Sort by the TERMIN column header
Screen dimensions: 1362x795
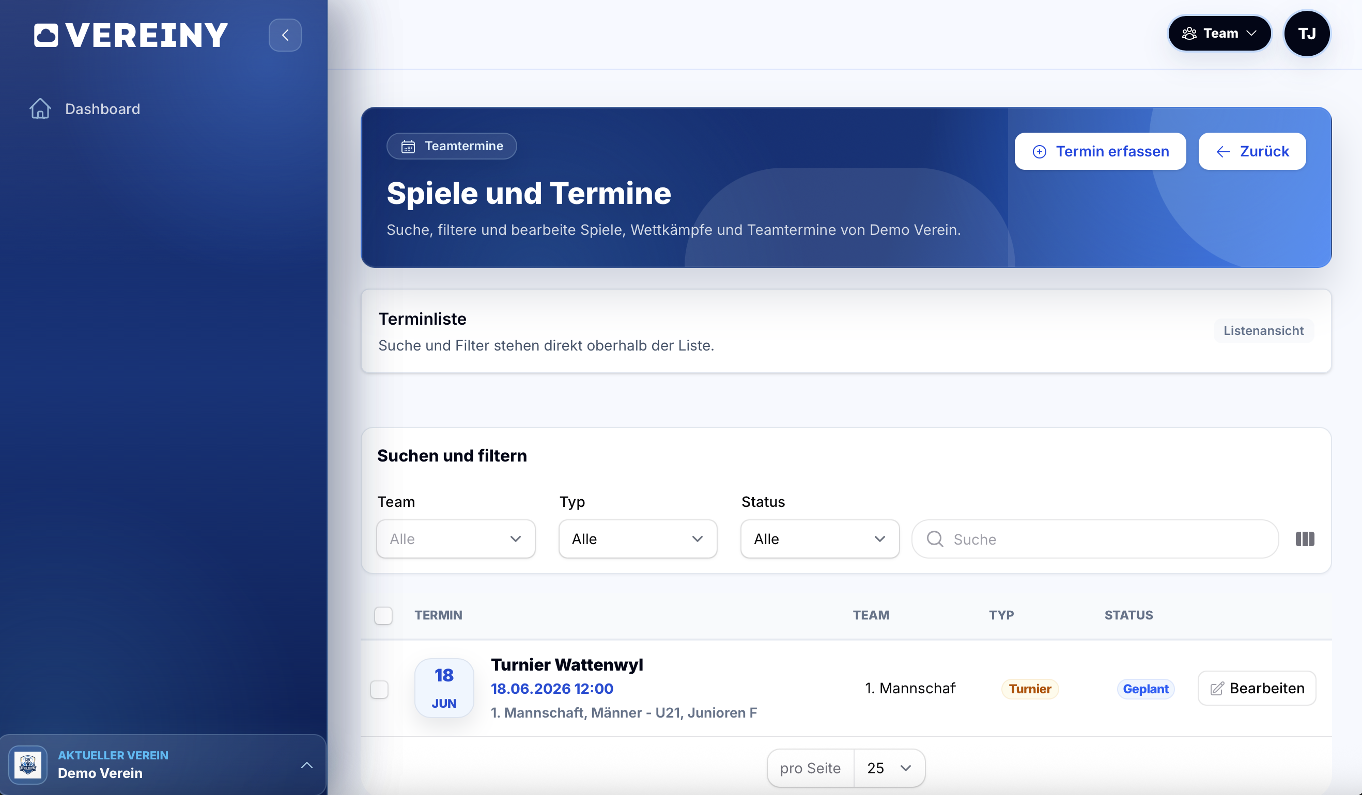tap(438, 615)
